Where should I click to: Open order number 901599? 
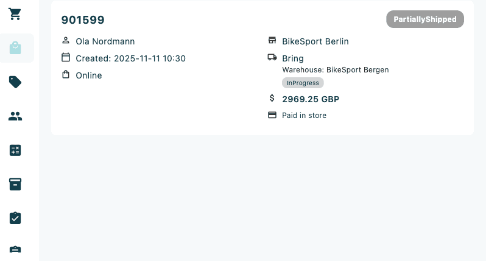pos(83,20)
